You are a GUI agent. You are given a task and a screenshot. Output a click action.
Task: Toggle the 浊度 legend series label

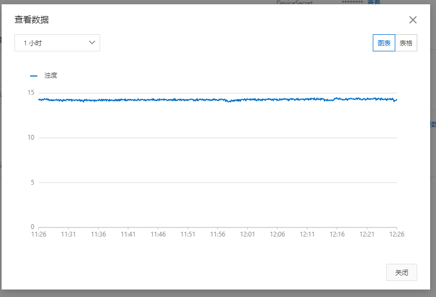click(x=51, y=75)
